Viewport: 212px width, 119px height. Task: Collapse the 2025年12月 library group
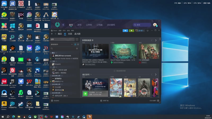point(51,76)
